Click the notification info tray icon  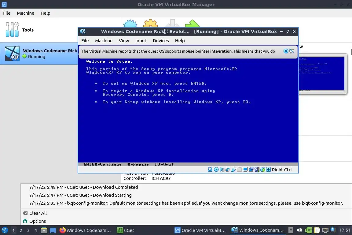[x=333, y=230]
